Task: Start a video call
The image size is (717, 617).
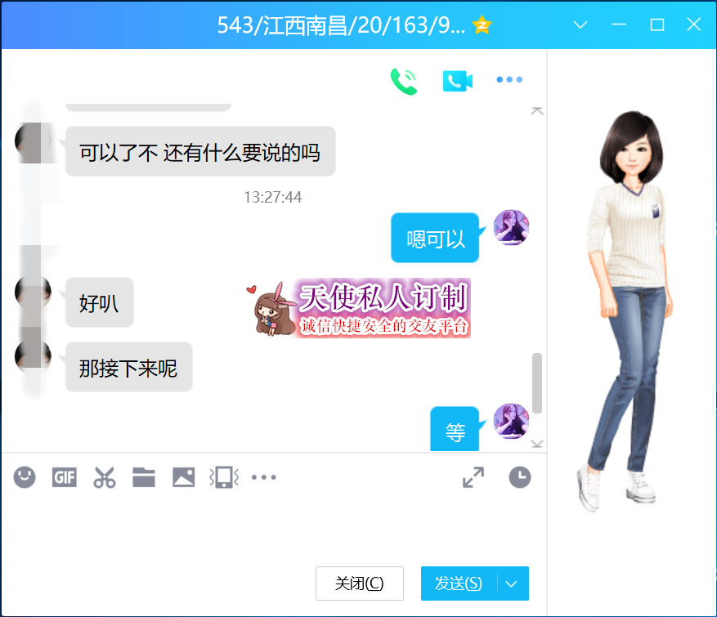Action: tap(458, 80)
